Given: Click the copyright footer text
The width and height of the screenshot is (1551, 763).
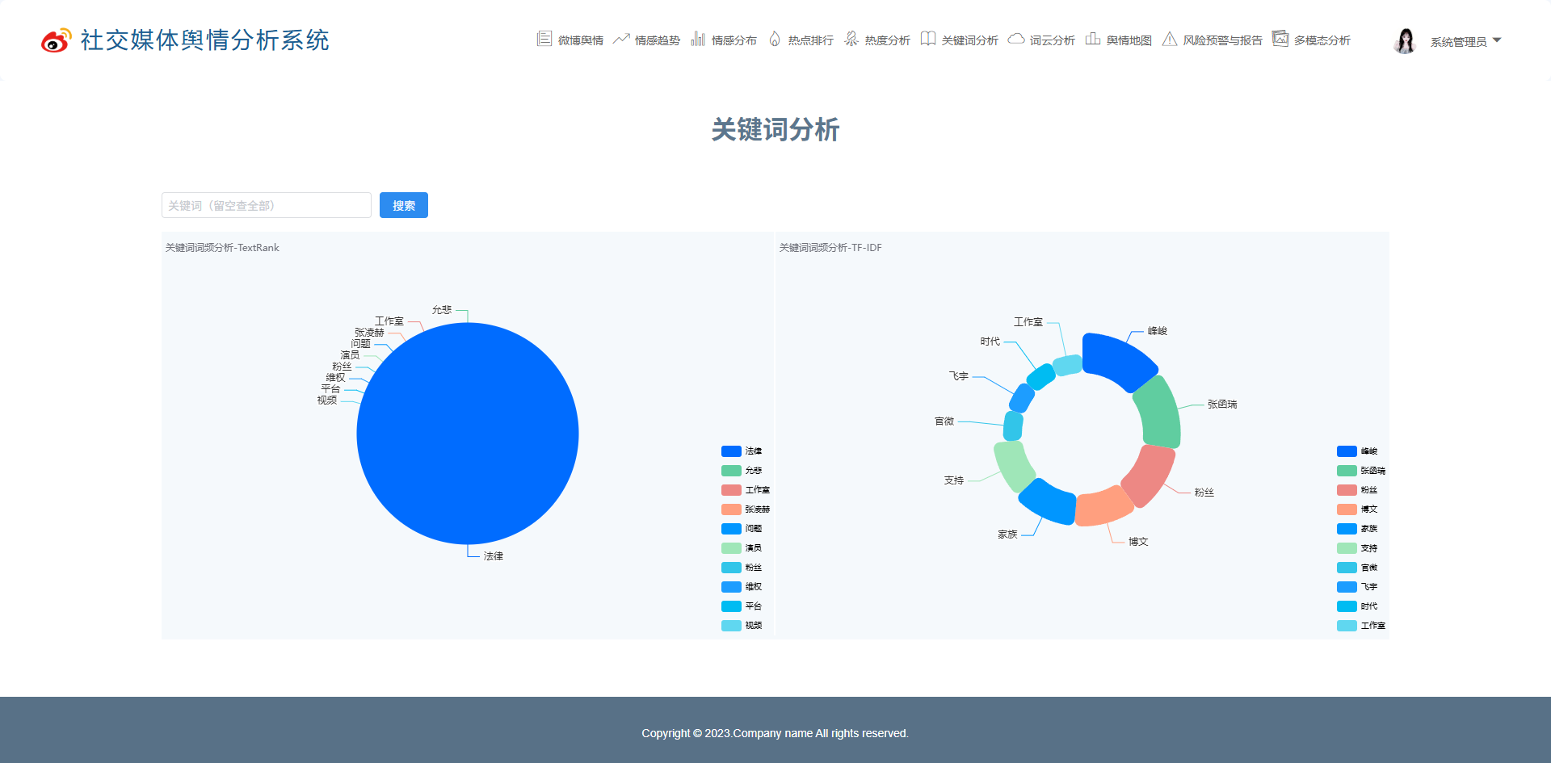Looking at the screenshot, I should pyautogui.click(x=775, y=733).
